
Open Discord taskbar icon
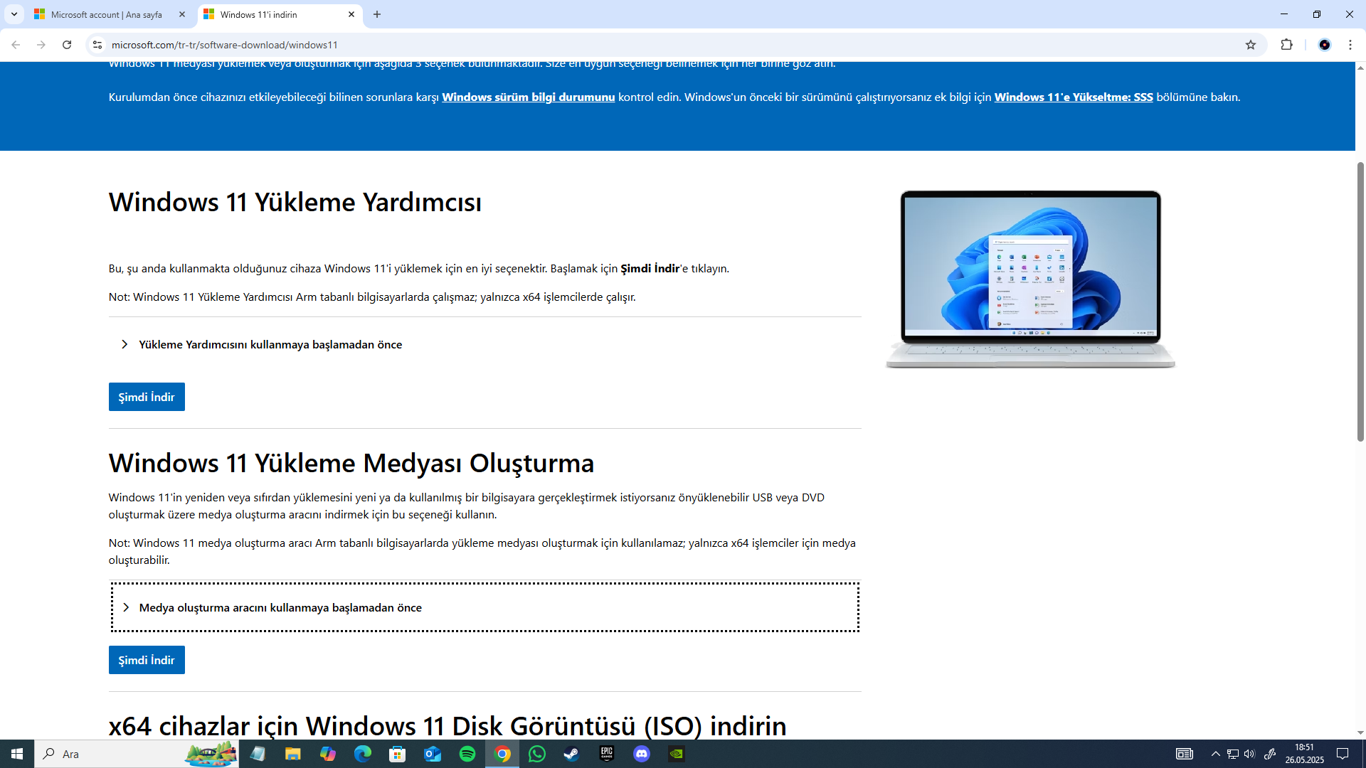click(642, 754)
